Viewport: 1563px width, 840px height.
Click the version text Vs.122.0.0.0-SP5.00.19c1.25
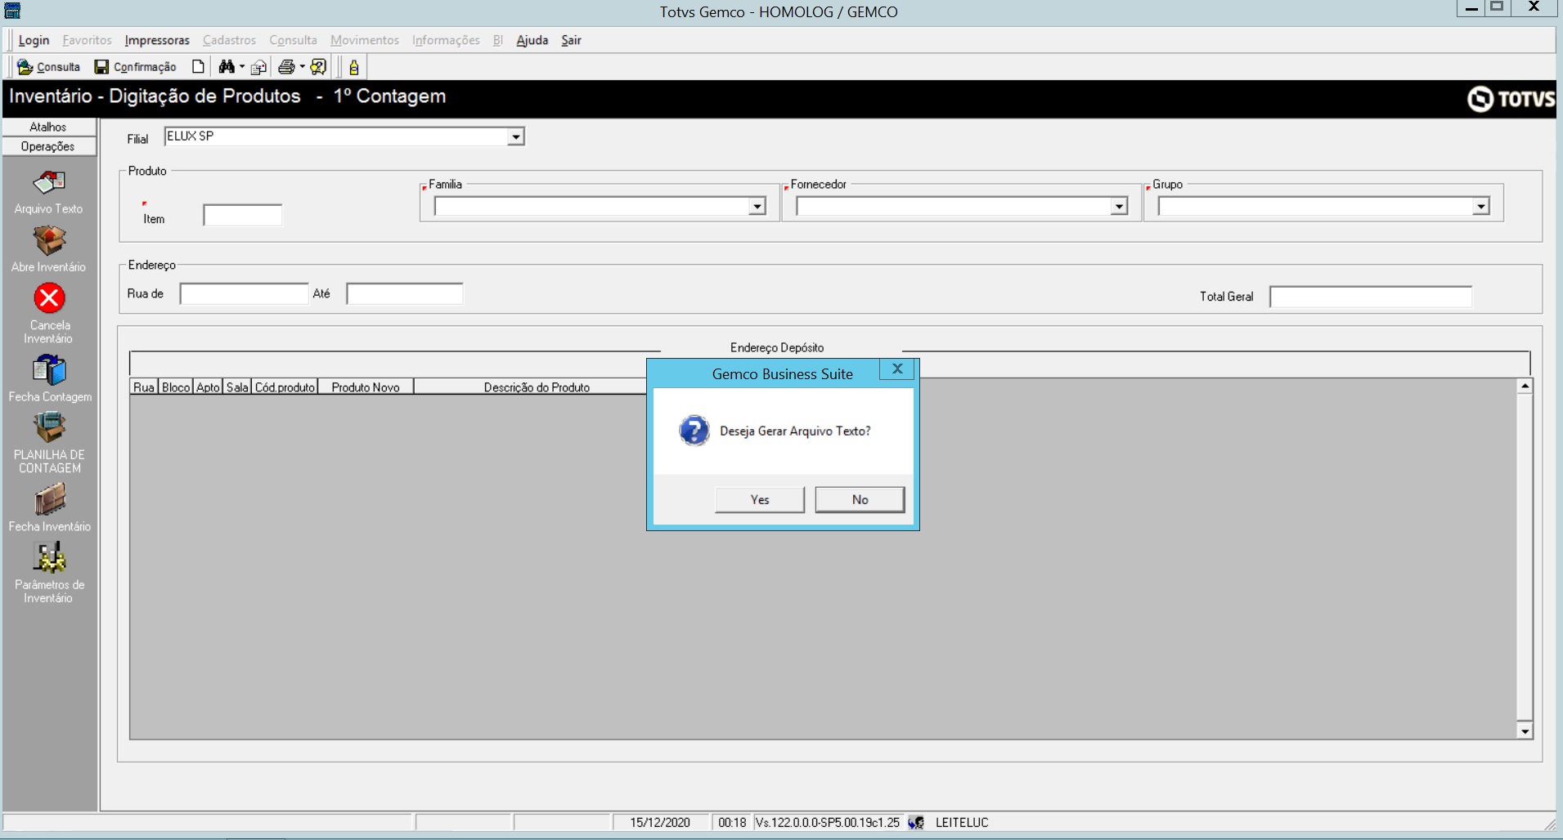point(828,823)
